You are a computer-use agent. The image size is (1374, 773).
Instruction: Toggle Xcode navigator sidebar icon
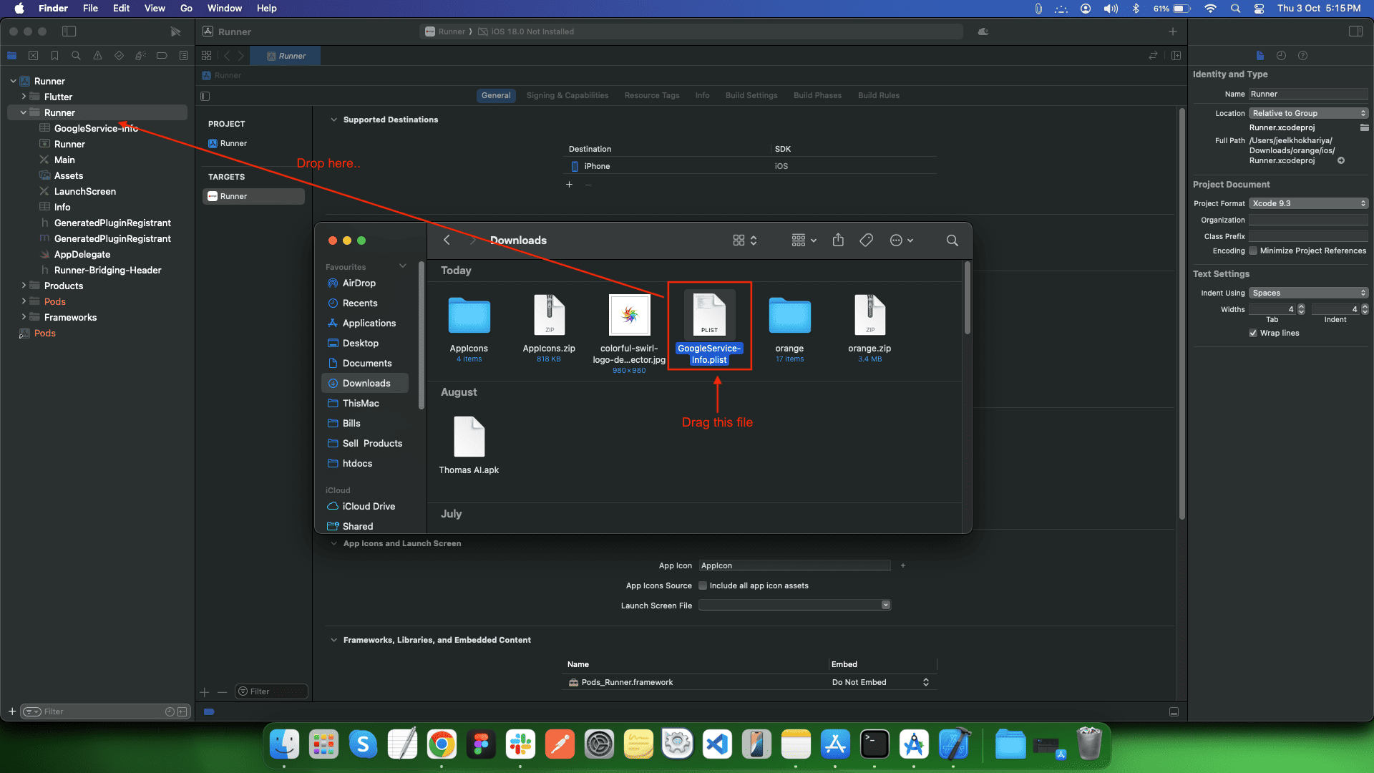click(69, 31)
